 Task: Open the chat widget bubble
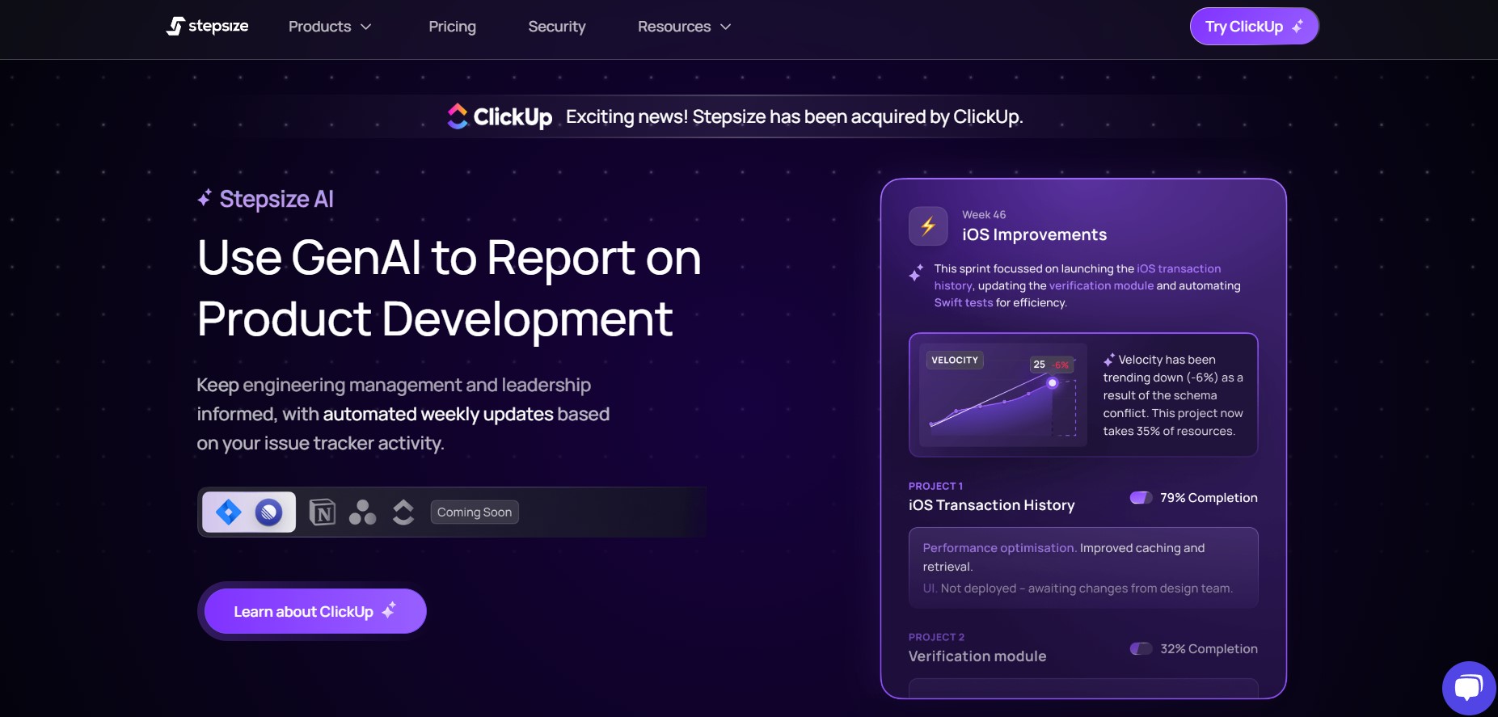pos(1468,688)
